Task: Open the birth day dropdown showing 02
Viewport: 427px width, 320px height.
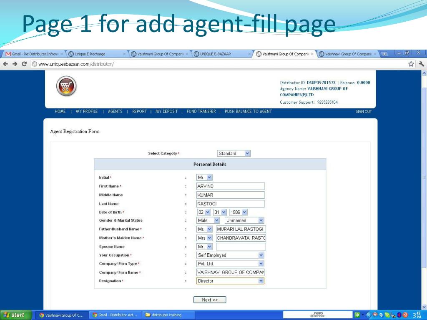Action: [203, 212]
